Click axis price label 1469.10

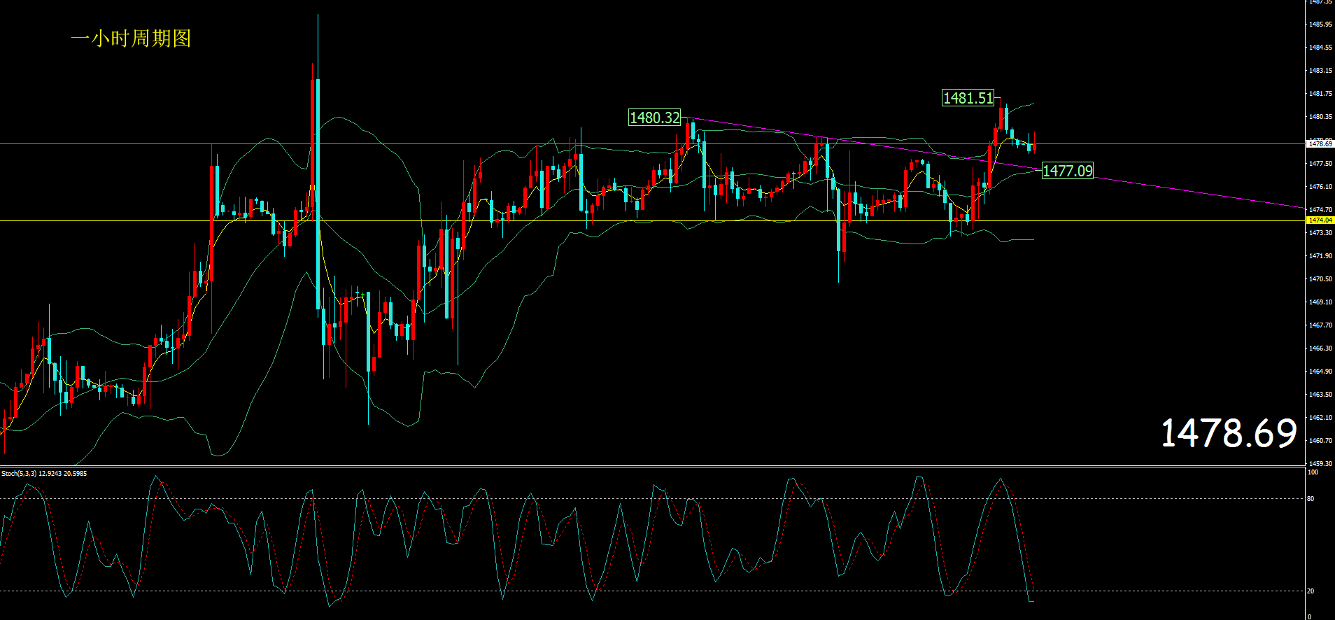click(1320, 302)
